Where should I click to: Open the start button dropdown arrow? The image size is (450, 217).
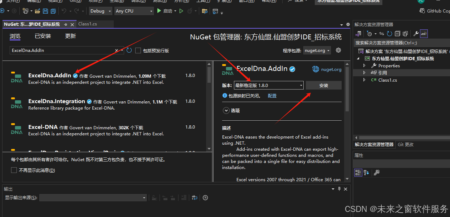coord(175,11)
